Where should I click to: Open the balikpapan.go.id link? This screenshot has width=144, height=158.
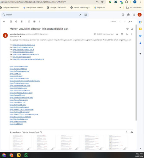(x=21, y=57)
